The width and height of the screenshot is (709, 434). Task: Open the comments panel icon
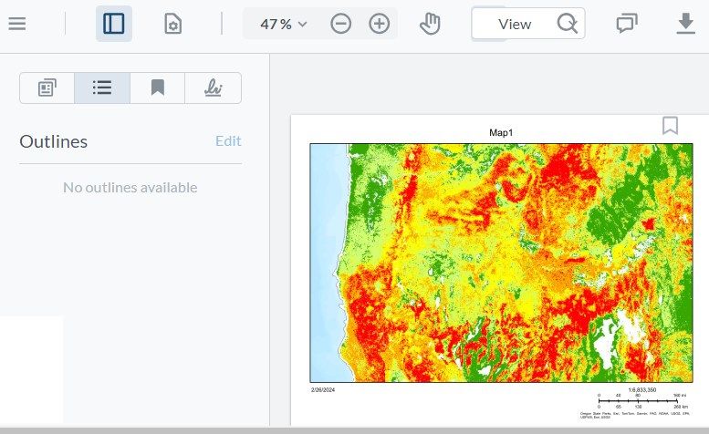627,24
